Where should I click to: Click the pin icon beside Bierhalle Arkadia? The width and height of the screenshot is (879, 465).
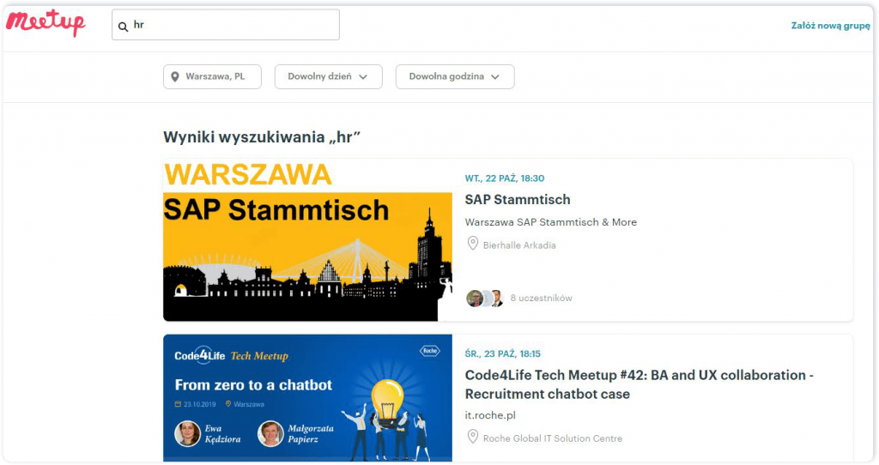point(473,244)
